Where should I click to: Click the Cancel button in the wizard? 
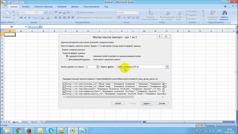point(118,103)
